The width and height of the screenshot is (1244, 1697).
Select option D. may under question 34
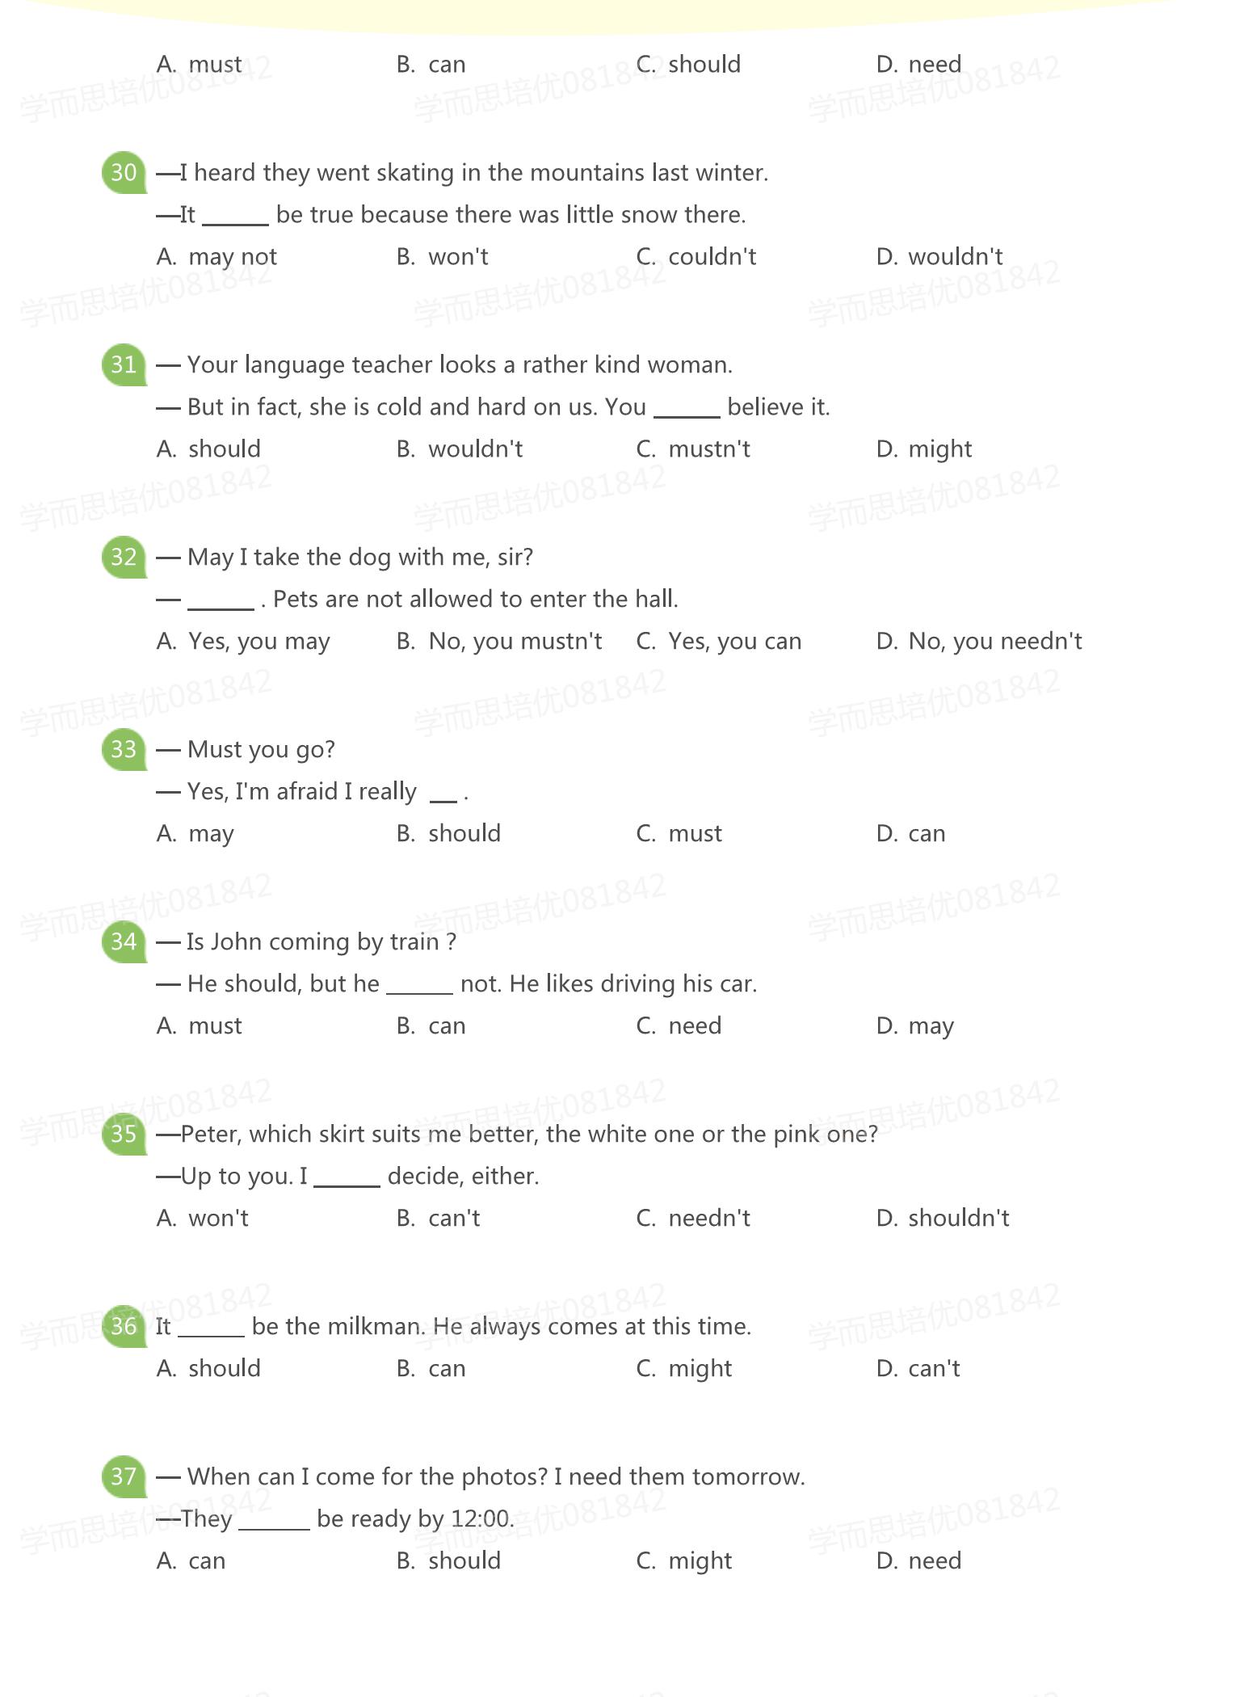915,1026
